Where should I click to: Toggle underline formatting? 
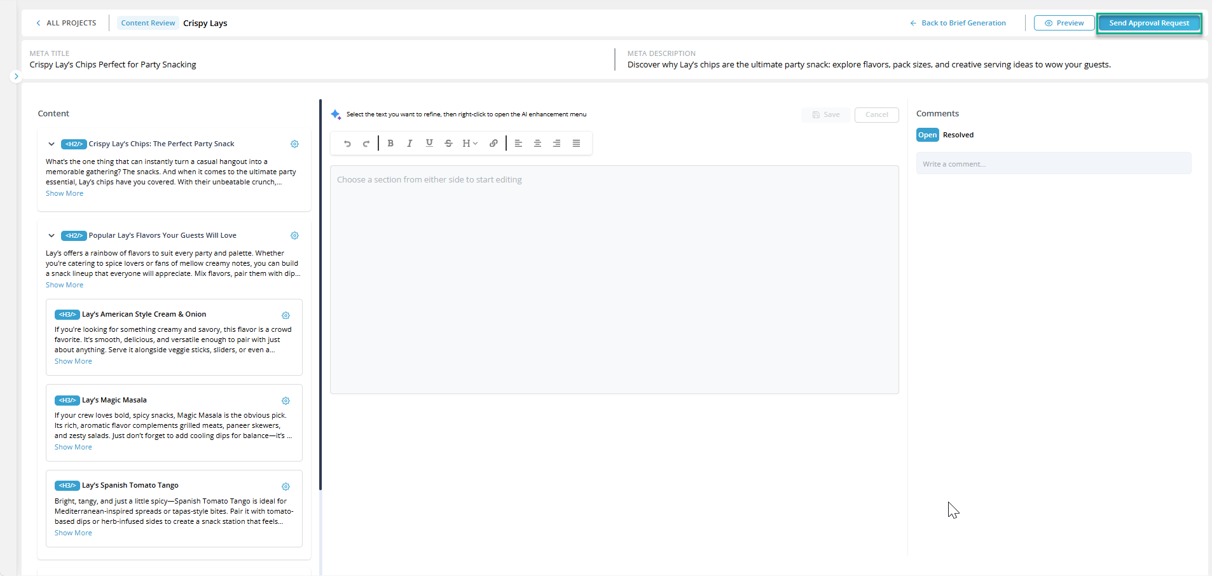click(x=429, y=144)
